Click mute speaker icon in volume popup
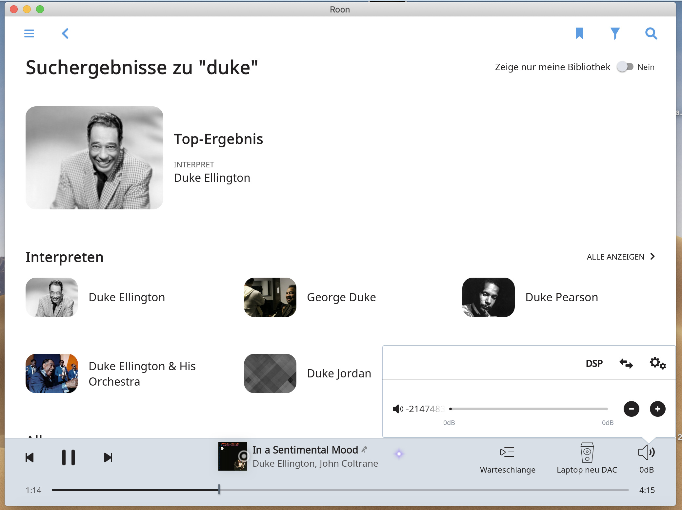 click(398, 409)
